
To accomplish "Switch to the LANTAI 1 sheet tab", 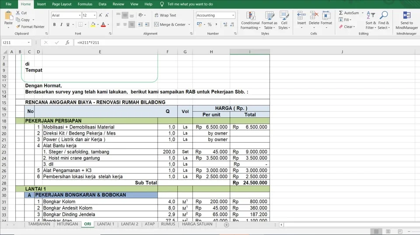I will 105,224.
